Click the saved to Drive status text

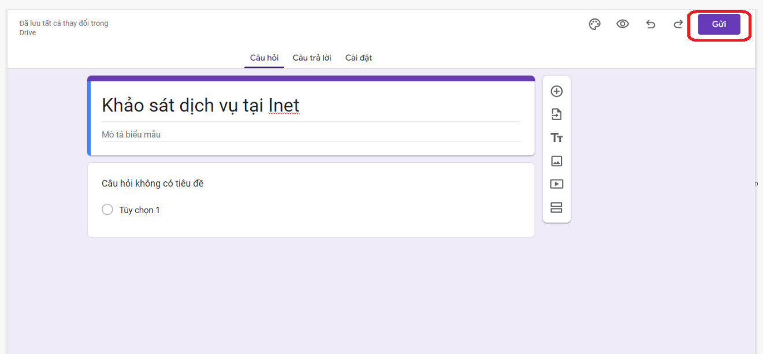pos(64,28)
